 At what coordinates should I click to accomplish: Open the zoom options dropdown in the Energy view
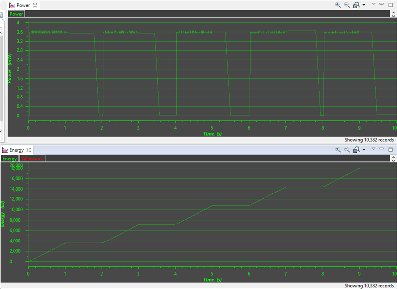tap(364, 149)
